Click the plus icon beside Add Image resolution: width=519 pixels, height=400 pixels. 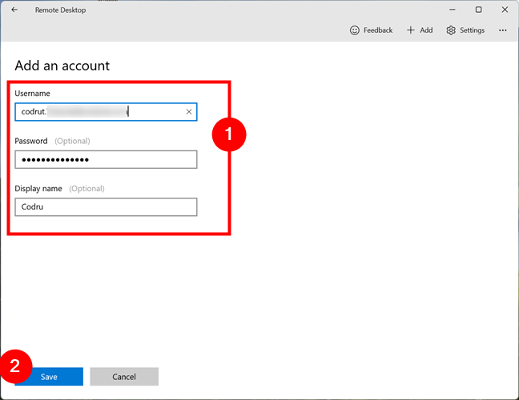click(x=411, y=30)
